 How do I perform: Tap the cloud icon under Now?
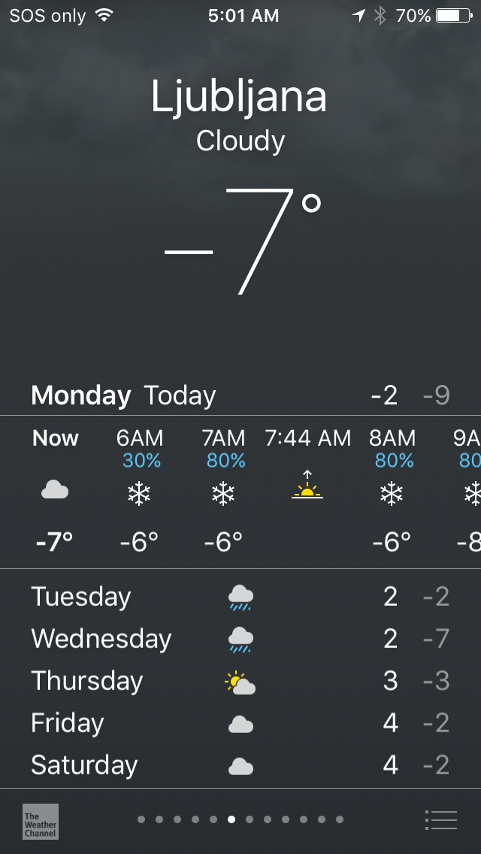click(x=55, y=492)
